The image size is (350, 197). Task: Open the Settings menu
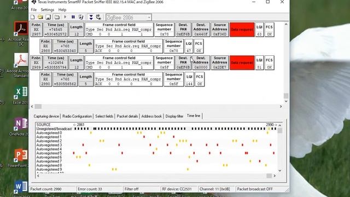[48, 10]
